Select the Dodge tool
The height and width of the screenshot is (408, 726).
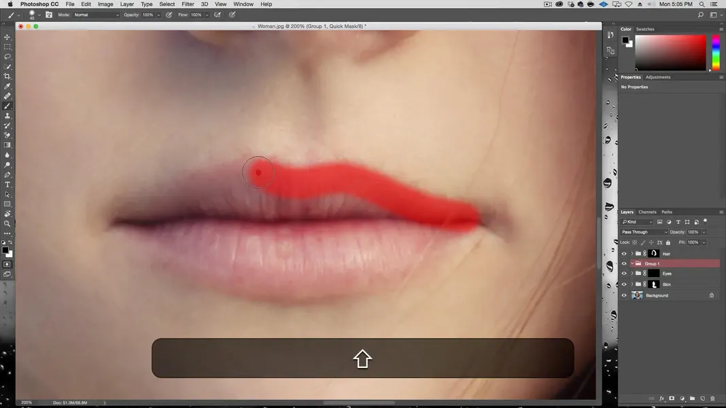pos(7,165)
